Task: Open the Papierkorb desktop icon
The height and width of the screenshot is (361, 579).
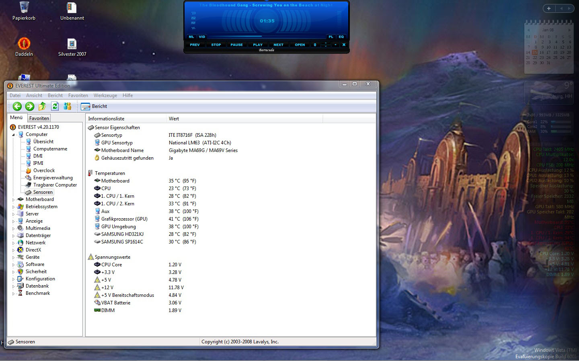Action: pos(24,11)
